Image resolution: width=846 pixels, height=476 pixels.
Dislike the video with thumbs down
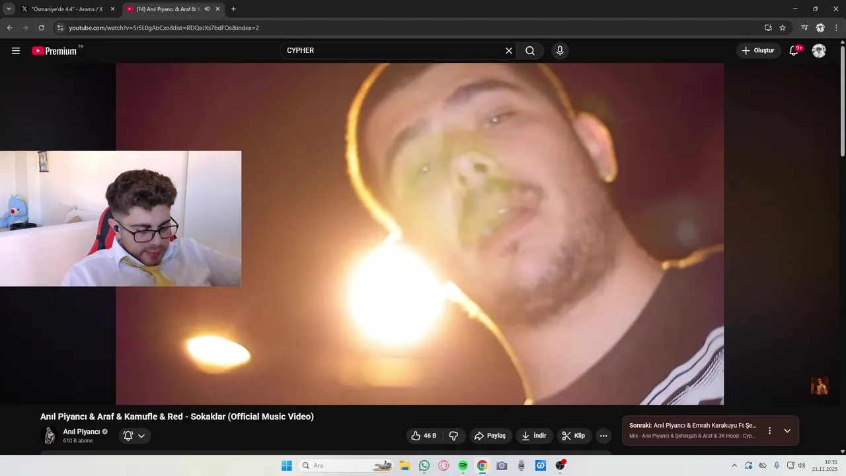453,436
